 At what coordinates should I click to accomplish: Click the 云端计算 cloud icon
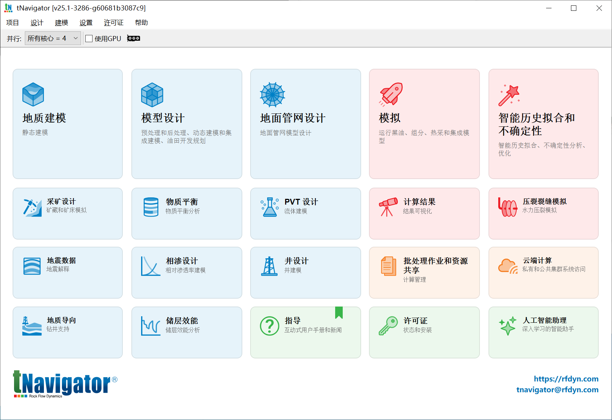pos(508,266)
